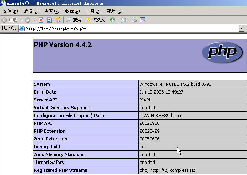Click the Search magnifier icon

tap(68, 20)
